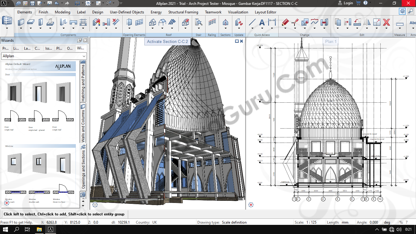
Task: Maximize the Section C-C viewport
Action: tap(237, 41)
